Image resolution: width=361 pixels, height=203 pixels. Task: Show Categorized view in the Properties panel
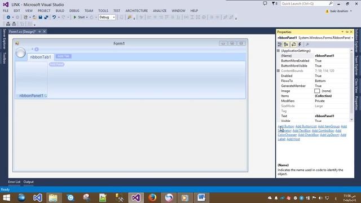[x=280, y=45]
